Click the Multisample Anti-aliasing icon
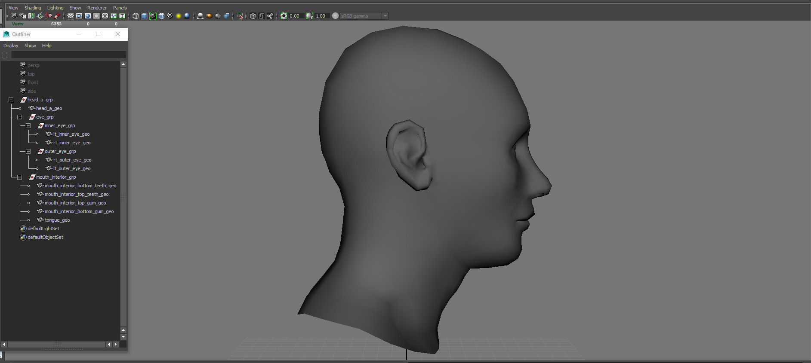Screen dimensions: 811x363 point(218,16)
